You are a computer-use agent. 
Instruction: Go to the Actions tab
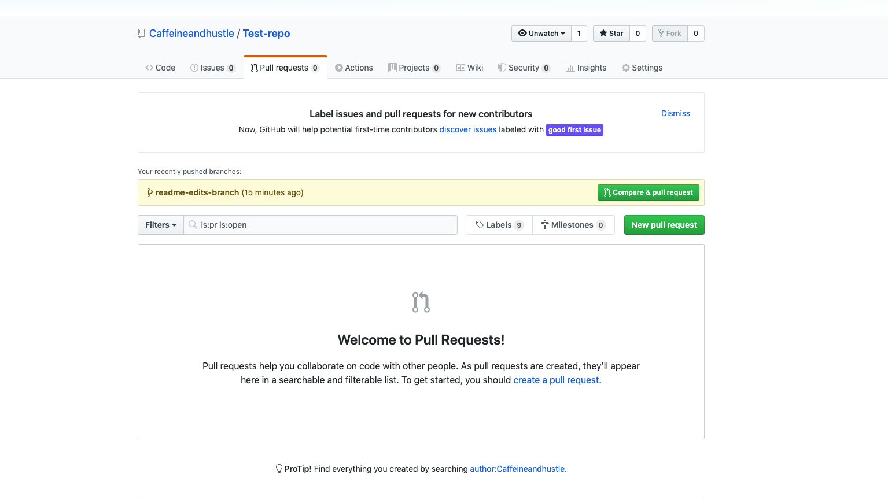[x=354, y=68]
